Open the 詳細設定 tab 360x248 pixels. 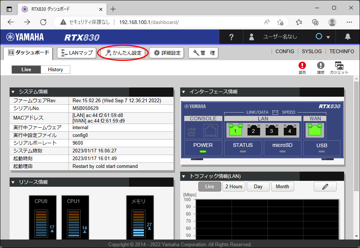[167, 53]
